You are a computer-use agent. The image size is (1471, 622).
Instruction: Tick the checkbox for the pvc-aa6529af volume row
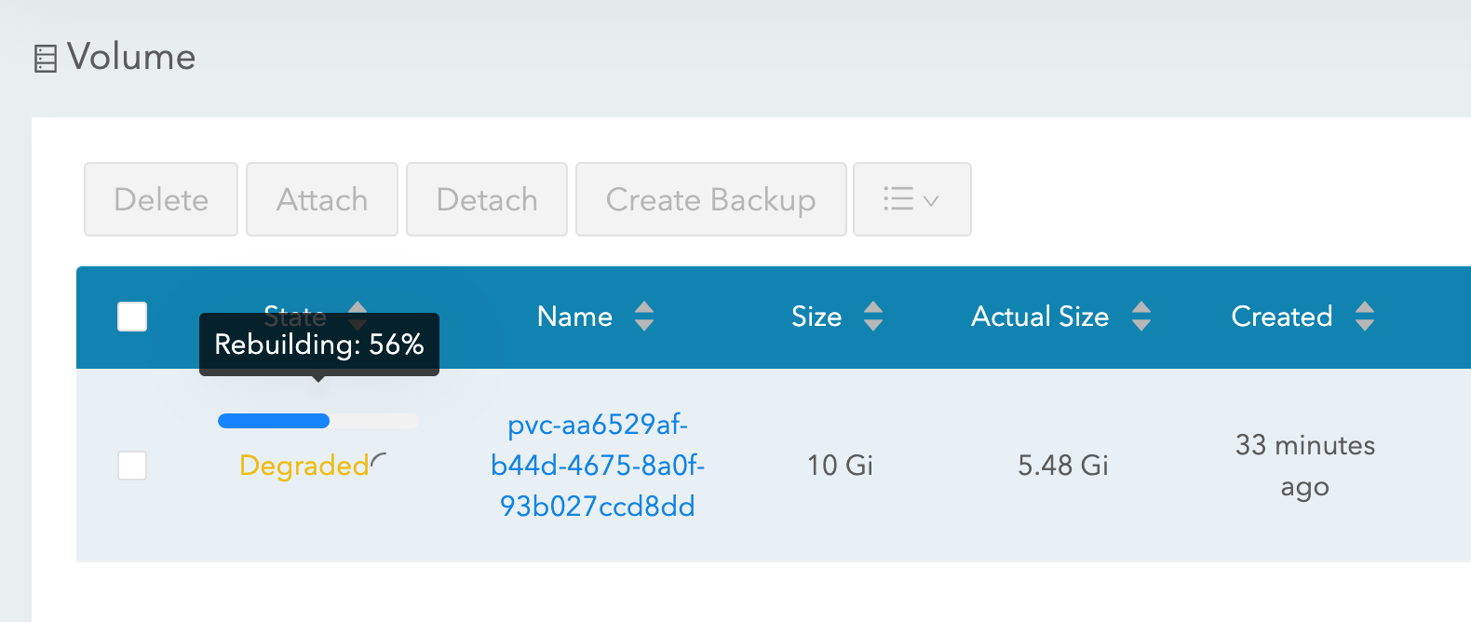(x=132, y=466)
